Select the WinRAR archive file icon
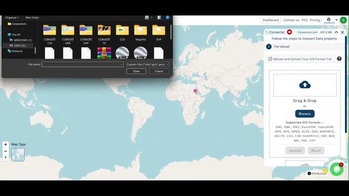This screenshot has height=196, width=349. 104,53
